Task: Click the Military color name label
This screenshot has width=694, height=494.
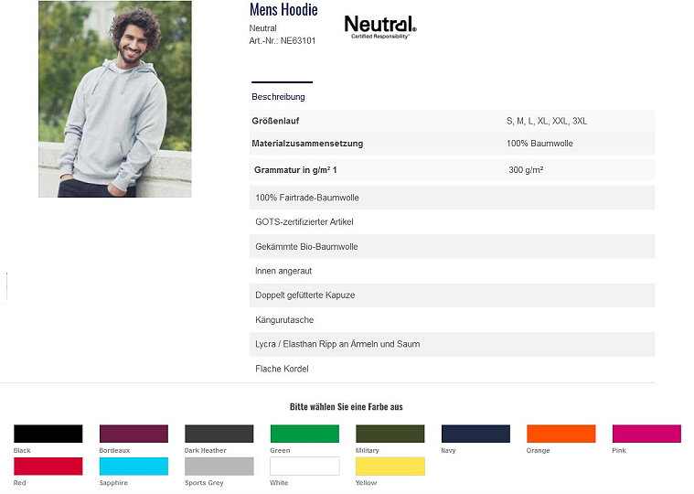Action: pos(368,450)
